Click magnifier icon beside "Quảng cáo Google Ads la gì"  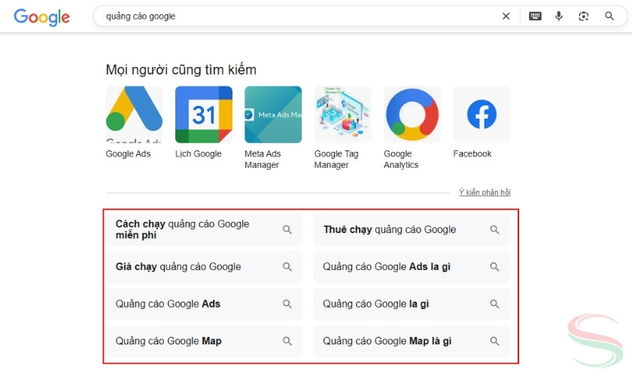pos(494,266)
